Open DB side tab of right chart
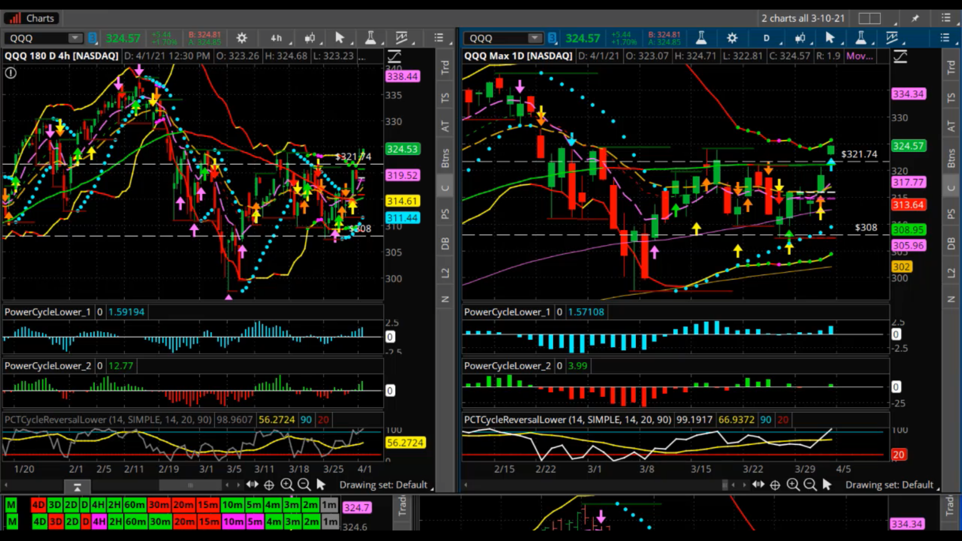This screenshot has width=962, height=541. coord(951,244)
